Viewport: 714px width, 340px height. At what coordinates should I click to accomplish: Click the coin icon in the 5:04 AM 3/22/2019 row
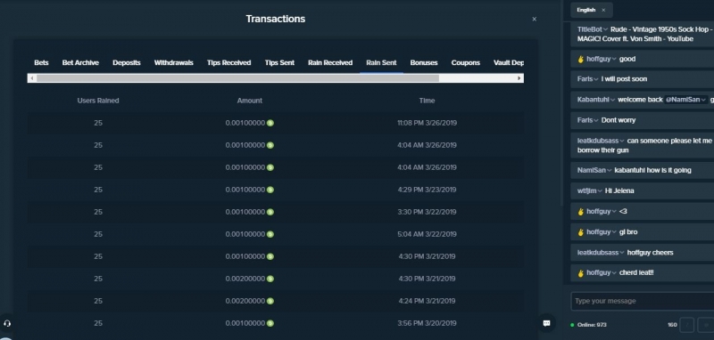(270, 234)
